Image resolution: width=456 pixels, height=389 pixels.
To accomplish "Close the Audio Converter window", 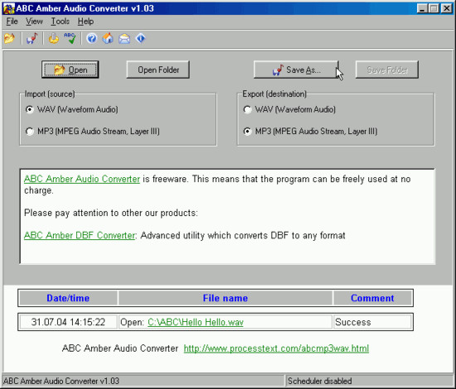I will pos(447,8).
